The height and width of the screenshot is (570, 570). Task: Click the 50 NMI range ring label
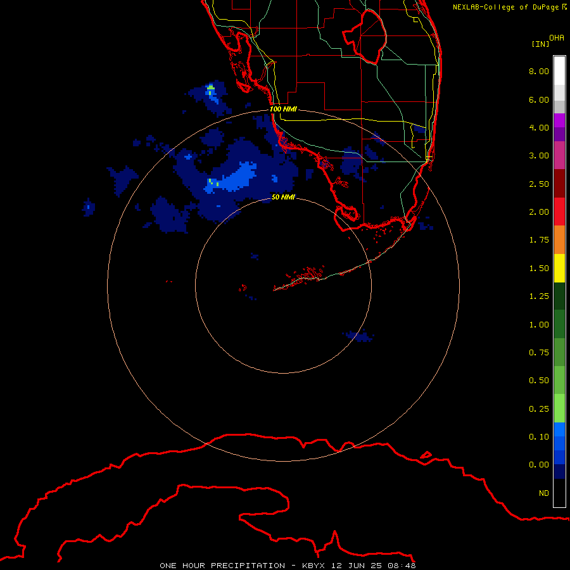[283, 197]
